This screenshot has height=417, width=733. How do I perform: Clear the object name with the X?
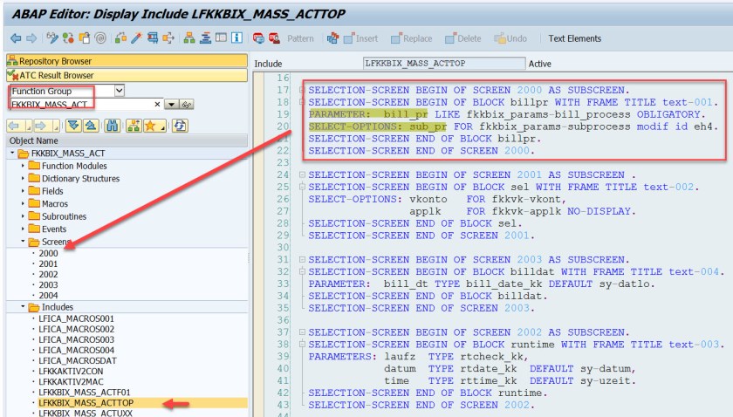[x=158, y=105]
